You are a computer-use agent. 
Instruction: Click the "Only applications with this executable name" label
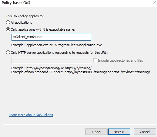coord(43,29)
